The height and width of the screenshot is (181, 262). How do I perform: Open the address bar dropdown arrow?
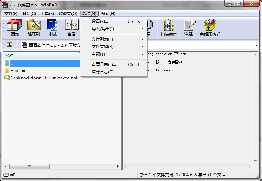(x=256, y=45)
